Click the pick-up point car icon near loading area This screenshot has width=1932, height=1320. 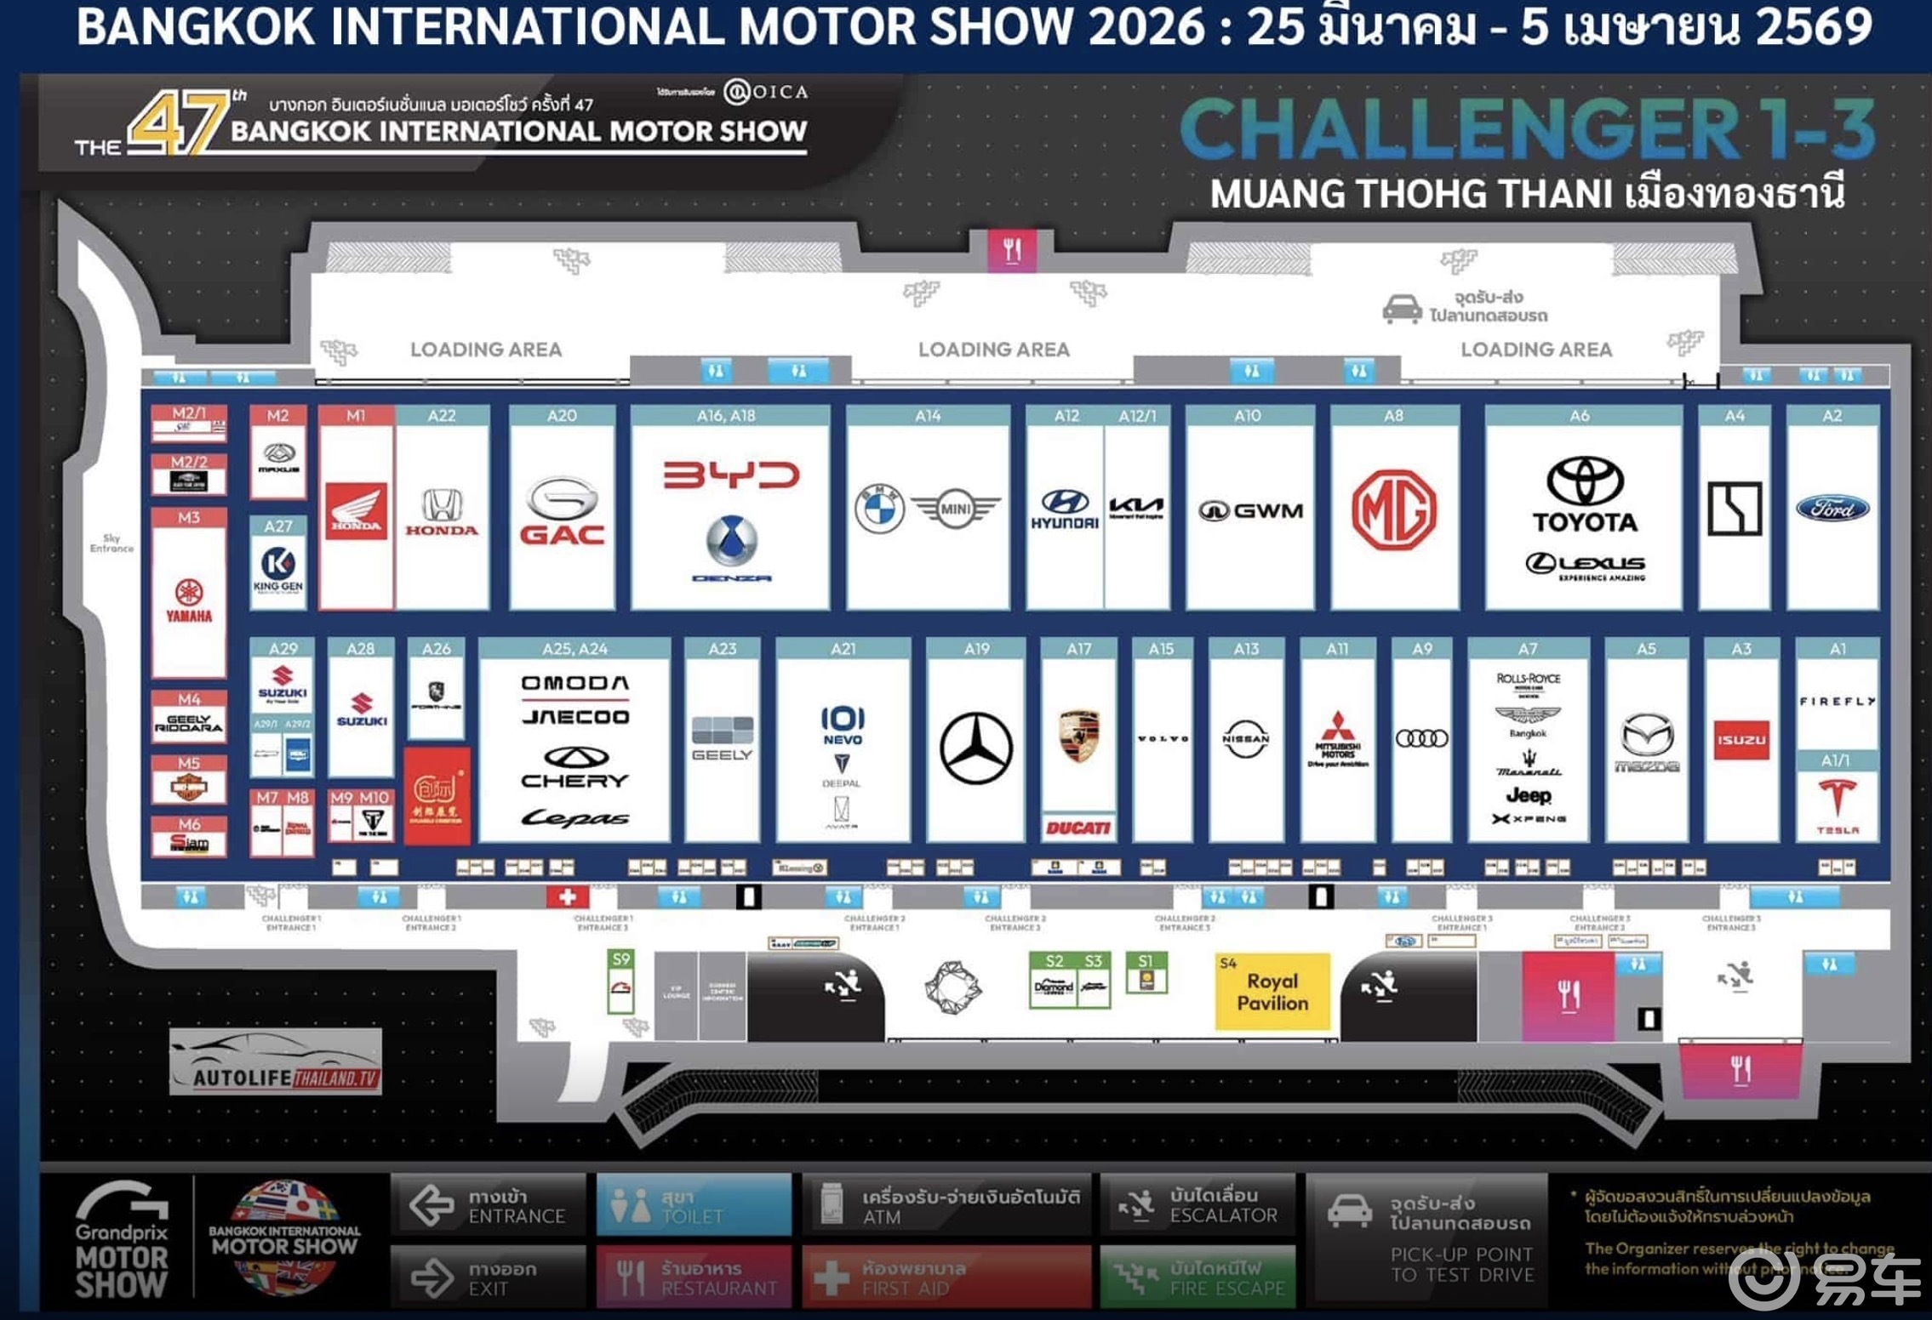pyautogui.click(x=1402, y=308)
